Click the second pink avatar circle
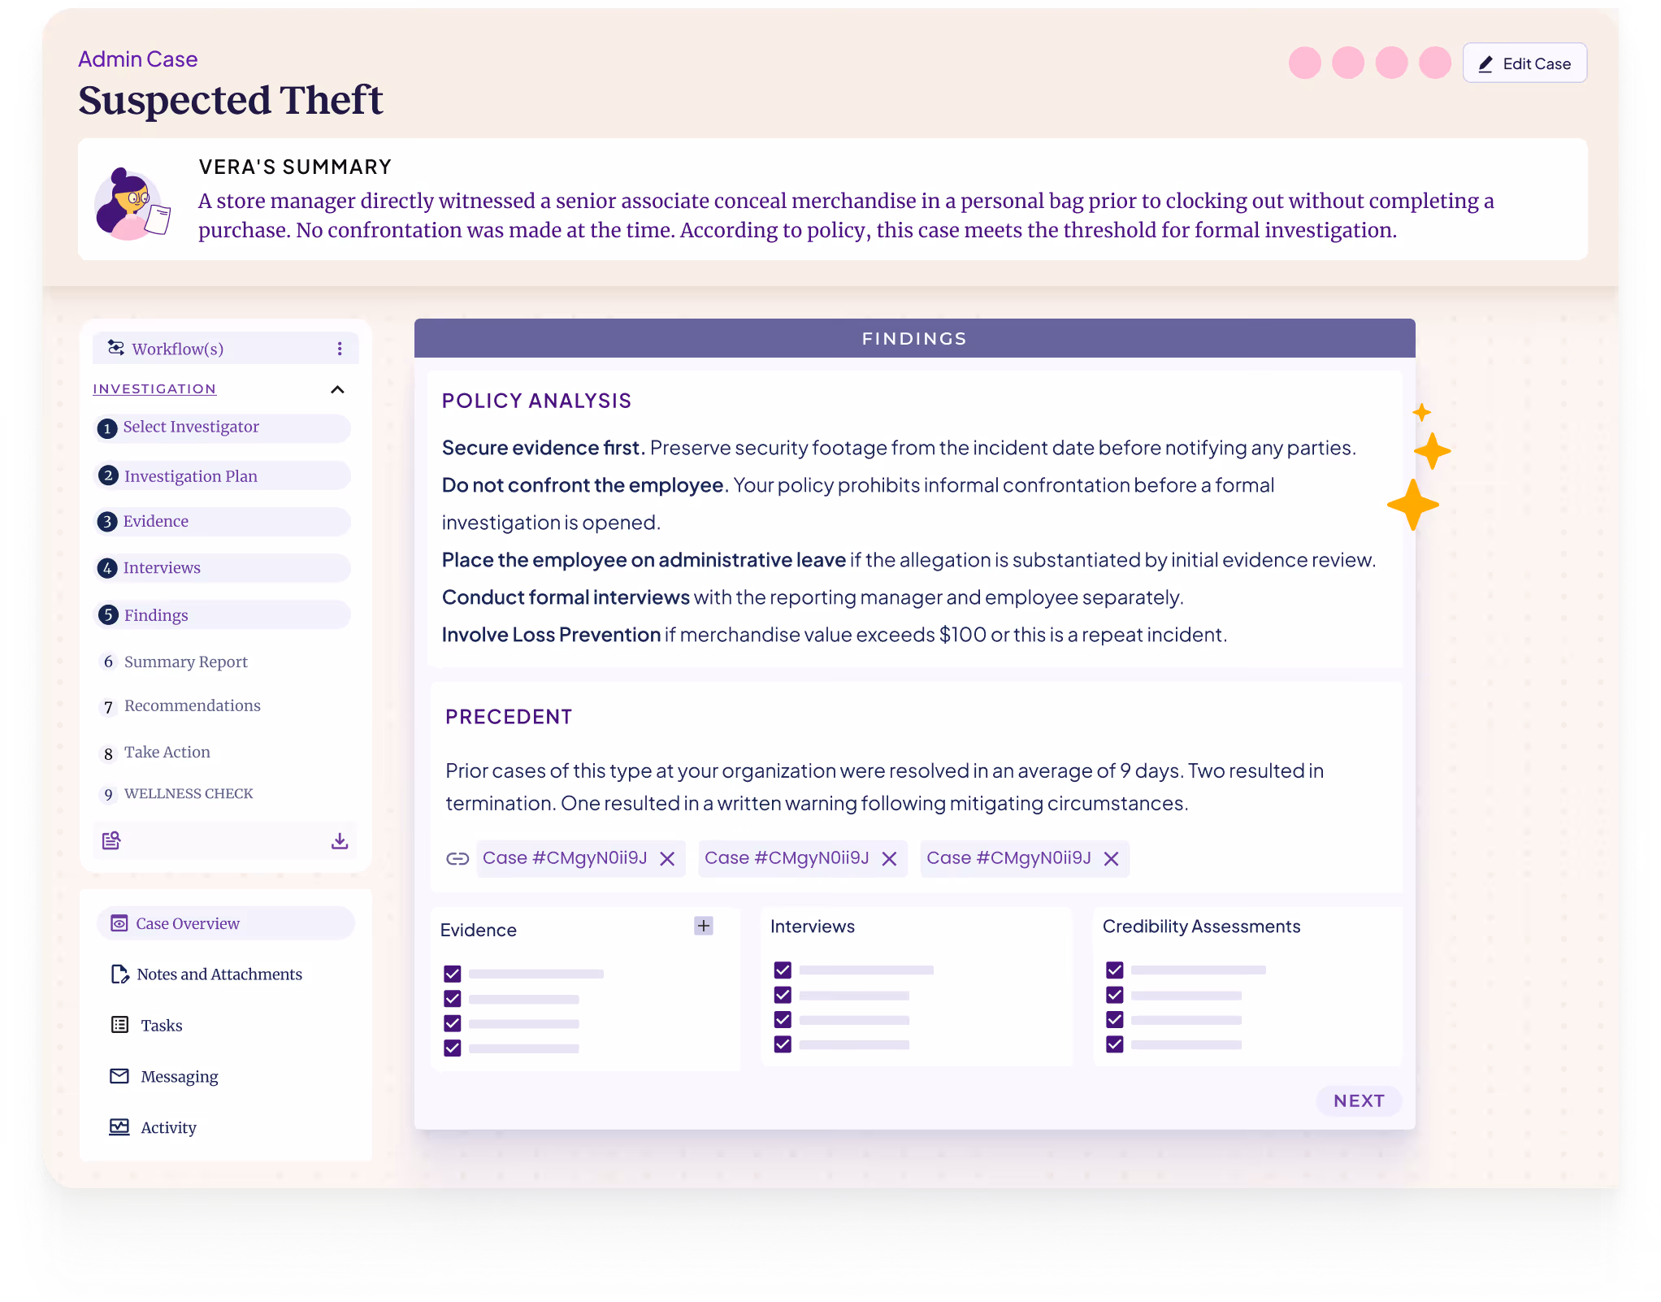The height and width of the screenshot is (1302, 1661). pyautogui.click(x=1348, y=63)
